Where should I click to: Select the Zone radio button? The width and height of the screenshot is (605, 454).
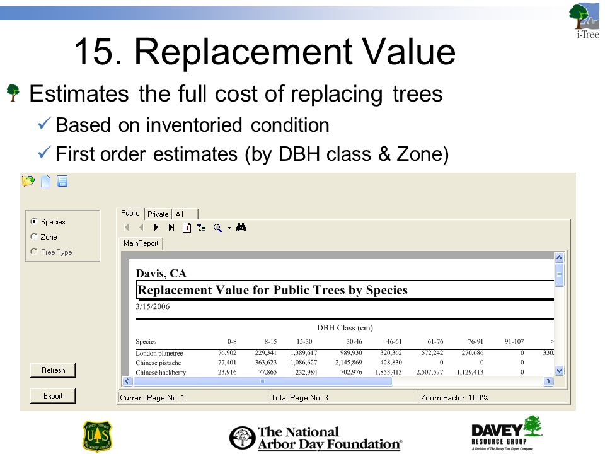34,236
